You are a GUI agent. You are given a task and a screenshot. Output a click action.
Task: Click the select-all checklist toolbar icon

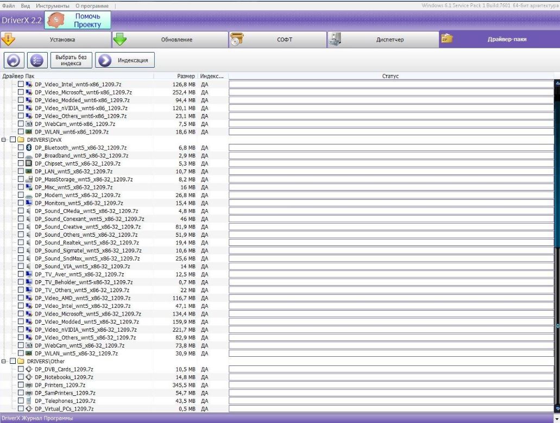(x=37, y=60)
